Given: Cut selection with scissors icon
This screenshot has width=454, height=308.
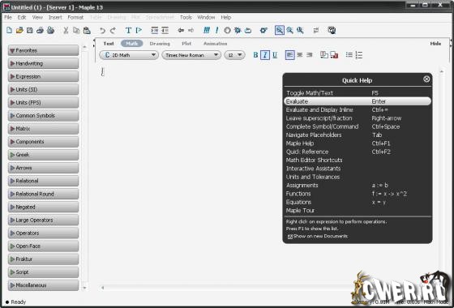Looking at the screenshot, I should (x=66, y=30).
